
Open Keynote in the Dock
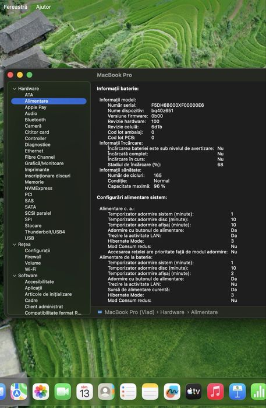pos(237,391)
